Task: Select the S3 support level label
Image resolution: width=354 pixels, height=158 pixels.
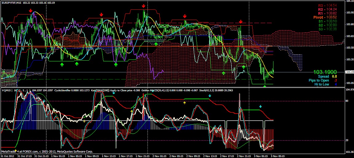Action: pyautogui.click(x=328, y=29)
